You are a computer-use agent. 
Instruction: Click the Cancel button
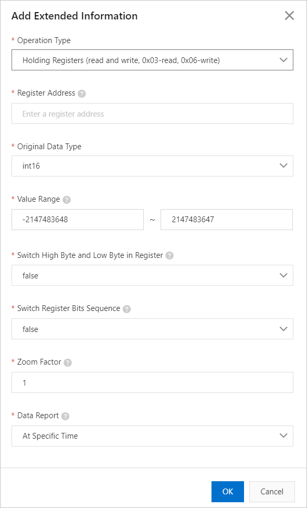(271, 491)
